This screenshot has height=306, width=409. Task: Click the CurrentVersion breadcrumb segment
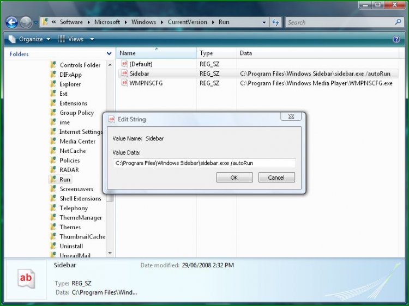pyautogui.click(x=187, y=22)
